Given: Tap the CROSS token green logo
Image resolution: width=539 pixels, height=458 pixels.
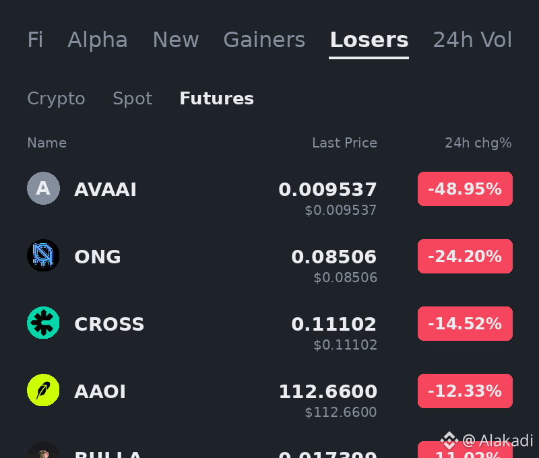Looking at the screenshot, I should coord(43,323).
